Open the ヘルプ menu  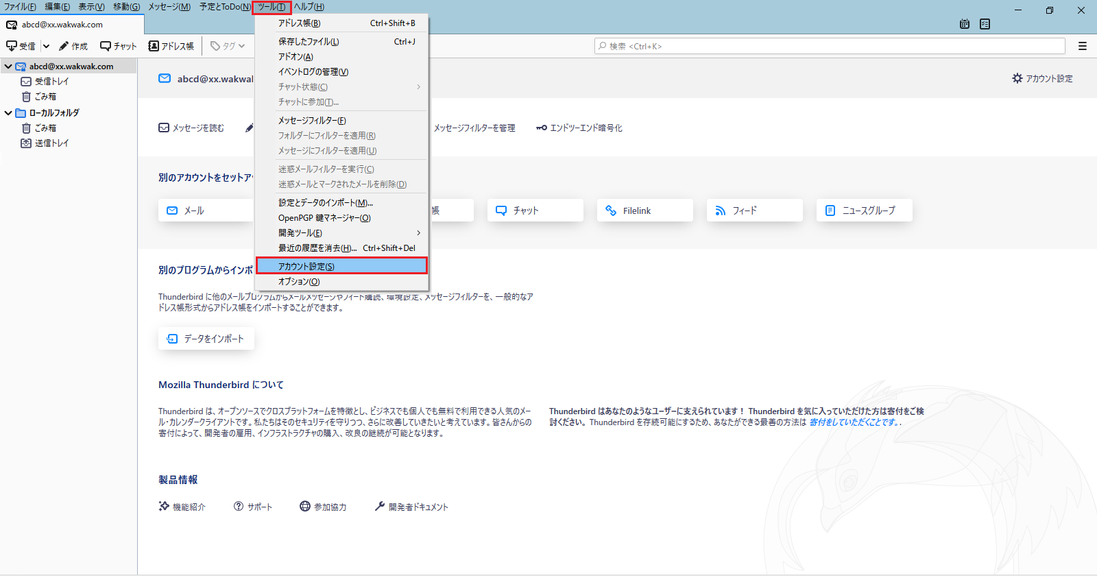pos(309,7)
